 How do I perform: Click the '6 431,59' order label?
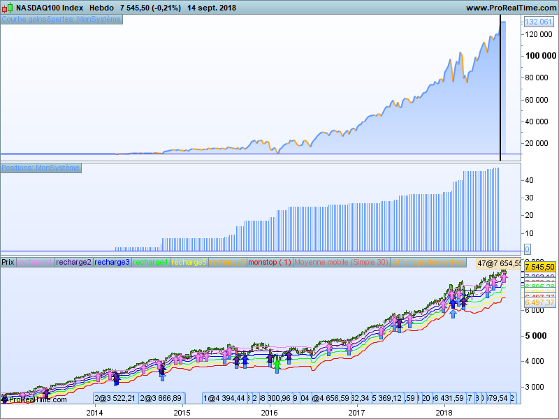(x=449, y=398)
